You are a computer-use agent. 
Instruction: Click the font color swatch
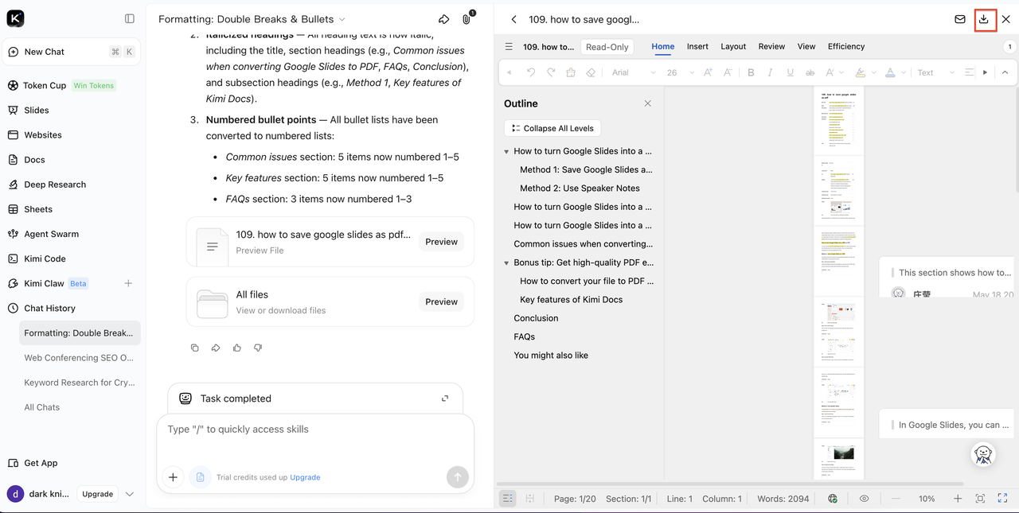pyautogui.click(x=890, y=72)
